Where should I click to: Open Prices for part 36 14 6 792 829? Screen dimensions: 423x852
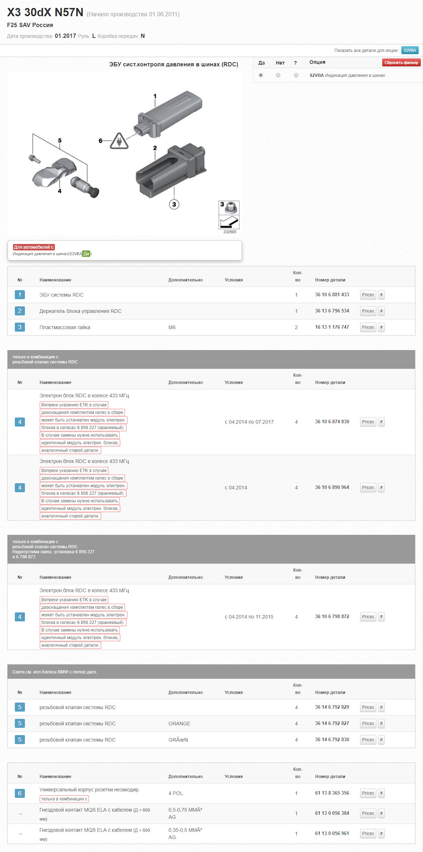click(368, 707)
